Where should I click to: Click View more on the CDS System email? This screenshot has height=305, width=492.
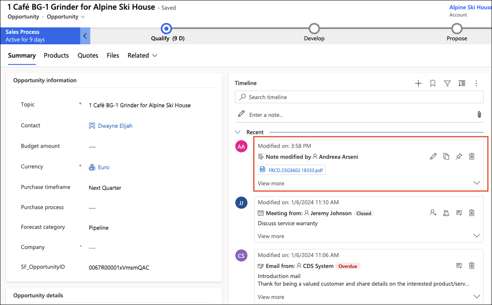(x=271, y=297)
